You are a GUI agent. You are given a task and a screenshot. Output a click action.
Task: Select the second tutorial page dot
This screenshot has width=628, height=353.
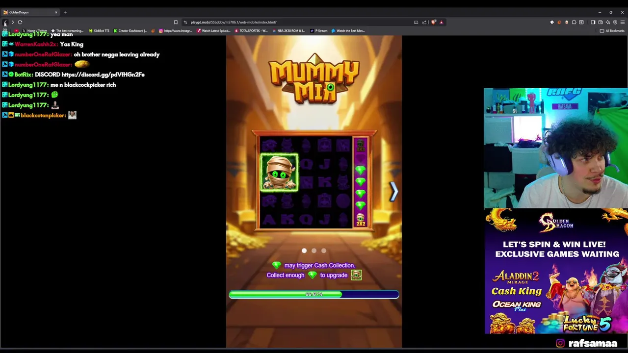314,251
